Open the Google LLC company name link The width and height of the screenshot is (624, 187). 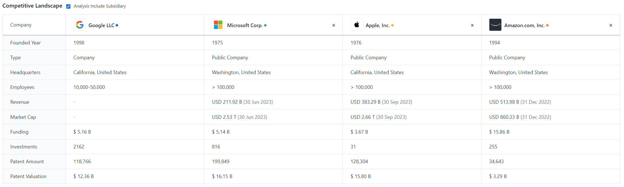point(101,25)
